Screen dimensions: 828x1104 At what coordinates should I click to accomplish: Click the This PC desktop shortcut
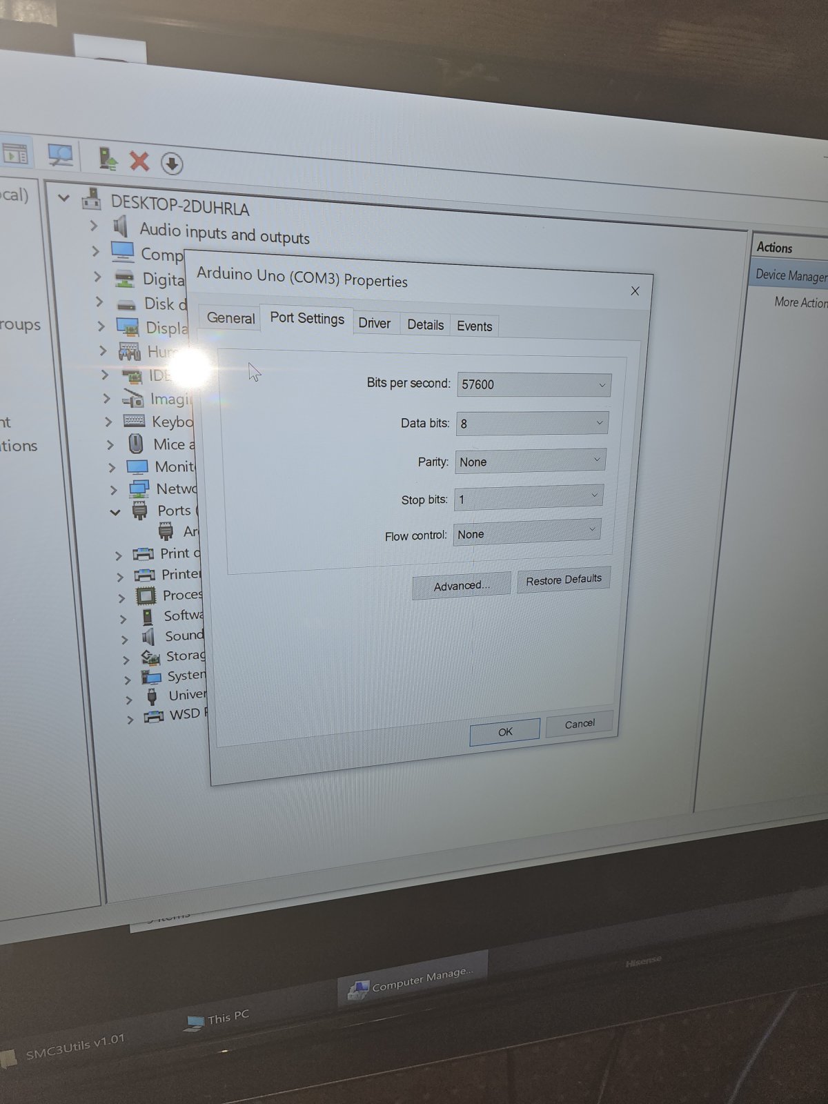coord(217,1019)
